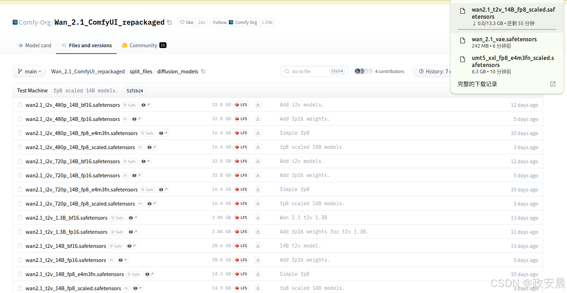
Task: Open 'Wan 2.1 t2v 1.3B' commit message
Action: click(x=303, y=218)
